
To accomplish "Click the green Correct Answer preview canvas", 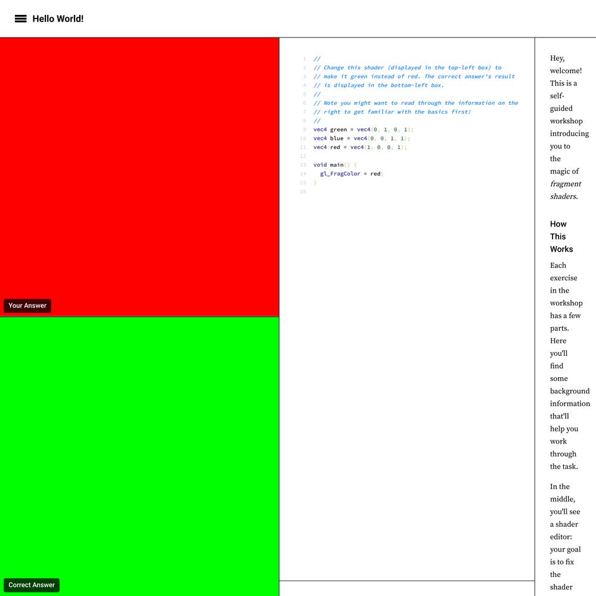I will point(139,456).
